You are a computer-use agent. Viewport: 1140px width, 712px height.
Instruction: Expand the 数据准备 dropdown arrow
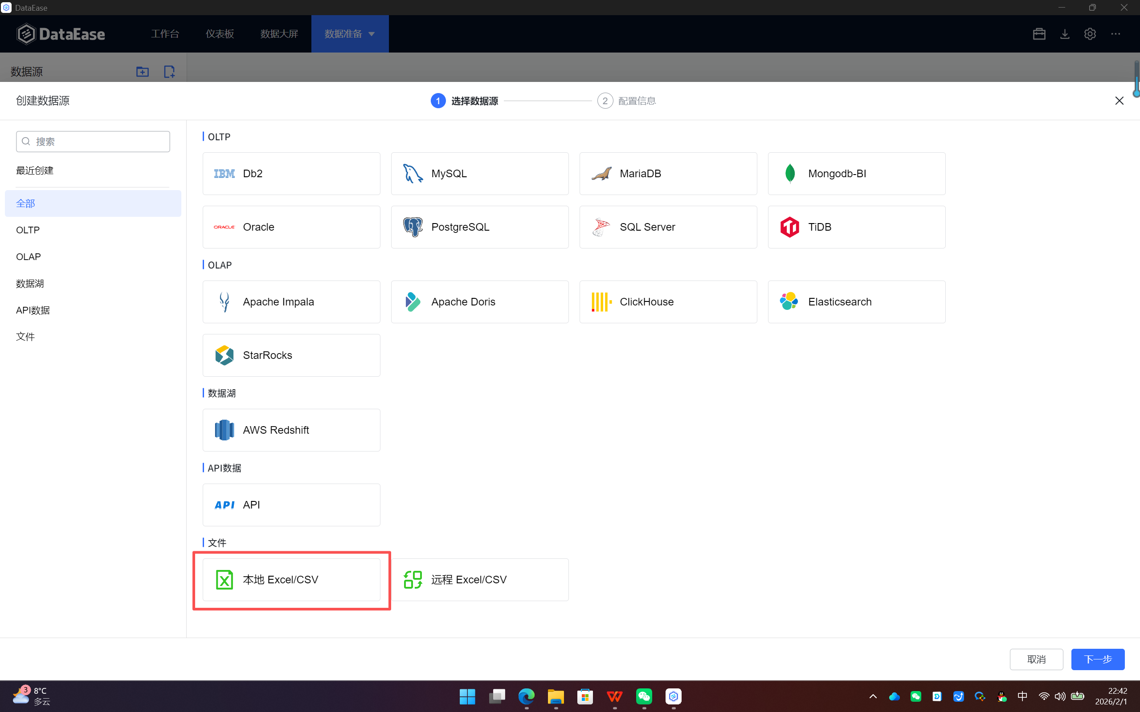372,34
